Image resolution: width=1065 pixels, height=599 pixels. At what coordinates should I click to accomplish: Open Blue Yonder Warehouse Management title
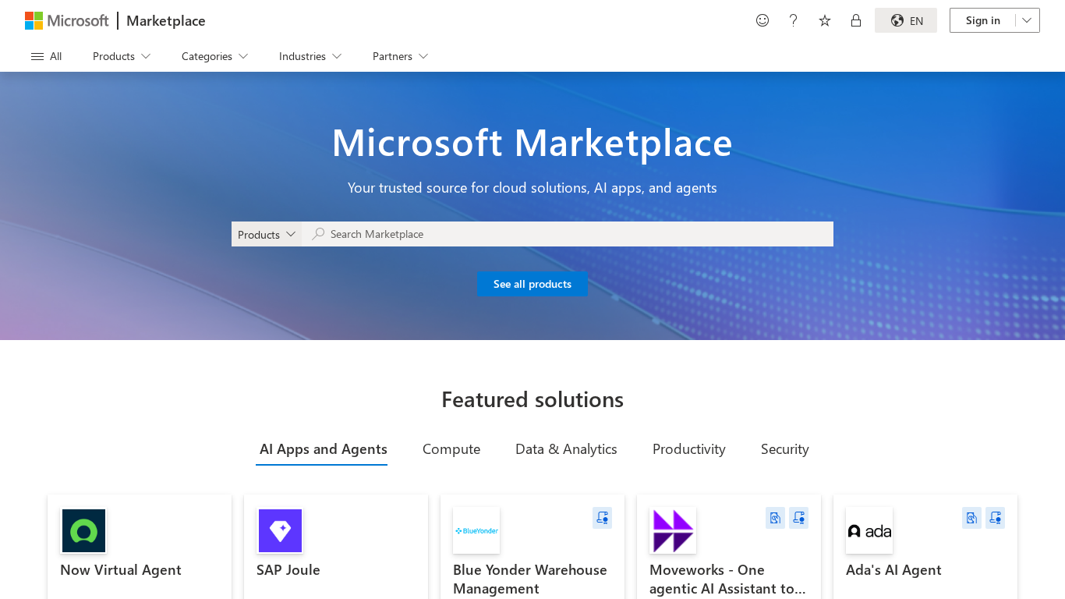(530, 580)
